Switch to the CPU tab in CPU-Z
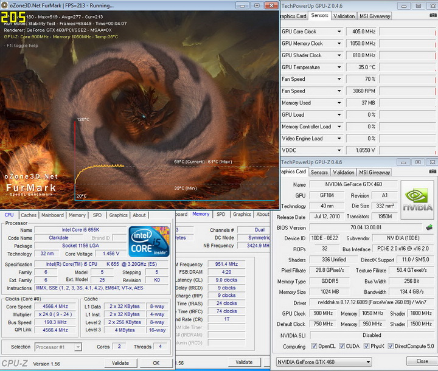 point(9,215)
